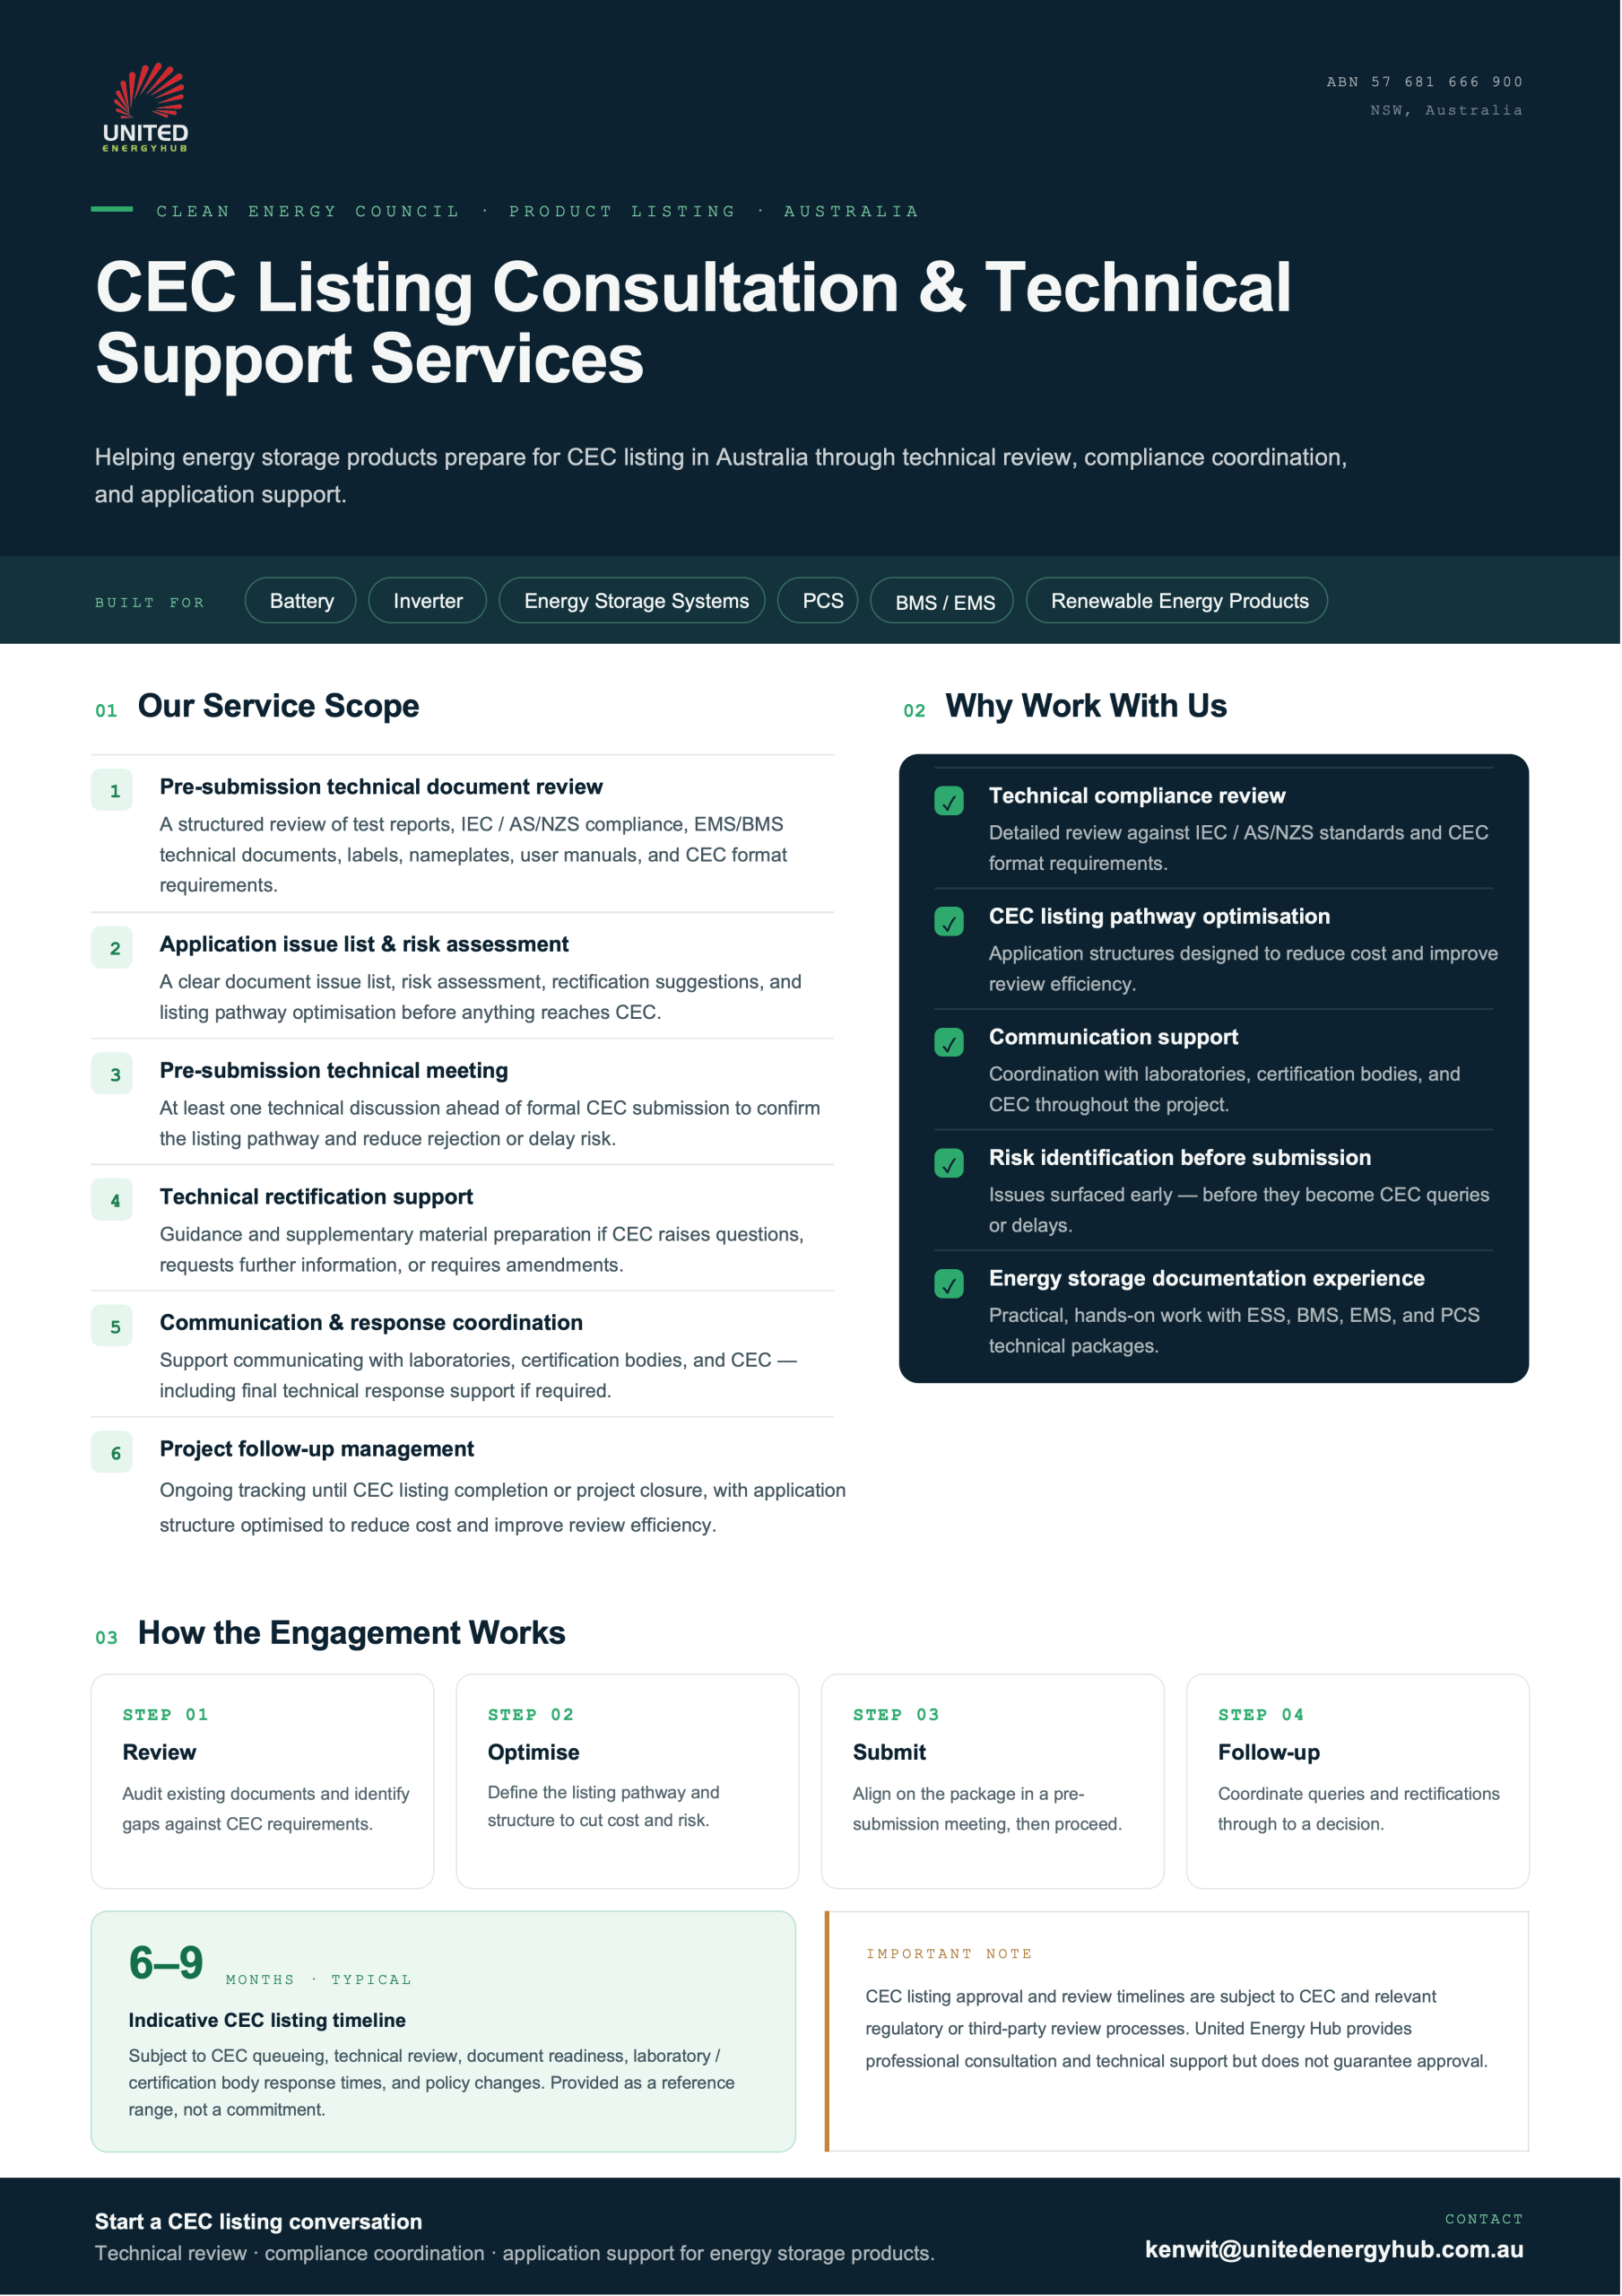Image resolution: width=1622 pixels, height=2296 pixels.
Task: Select the Inverter pill tag
Action: tap(428, 600)
